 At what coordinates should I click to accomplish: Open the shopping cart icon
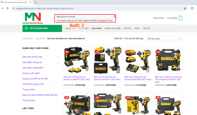pos(180,18)
